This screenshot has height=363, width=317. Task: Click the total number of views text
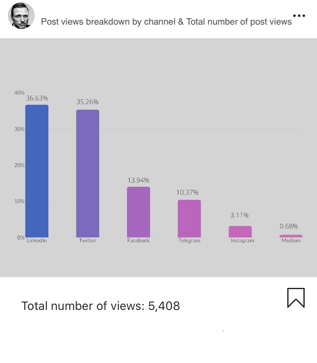pyautogui.click(x=101, y=306)
